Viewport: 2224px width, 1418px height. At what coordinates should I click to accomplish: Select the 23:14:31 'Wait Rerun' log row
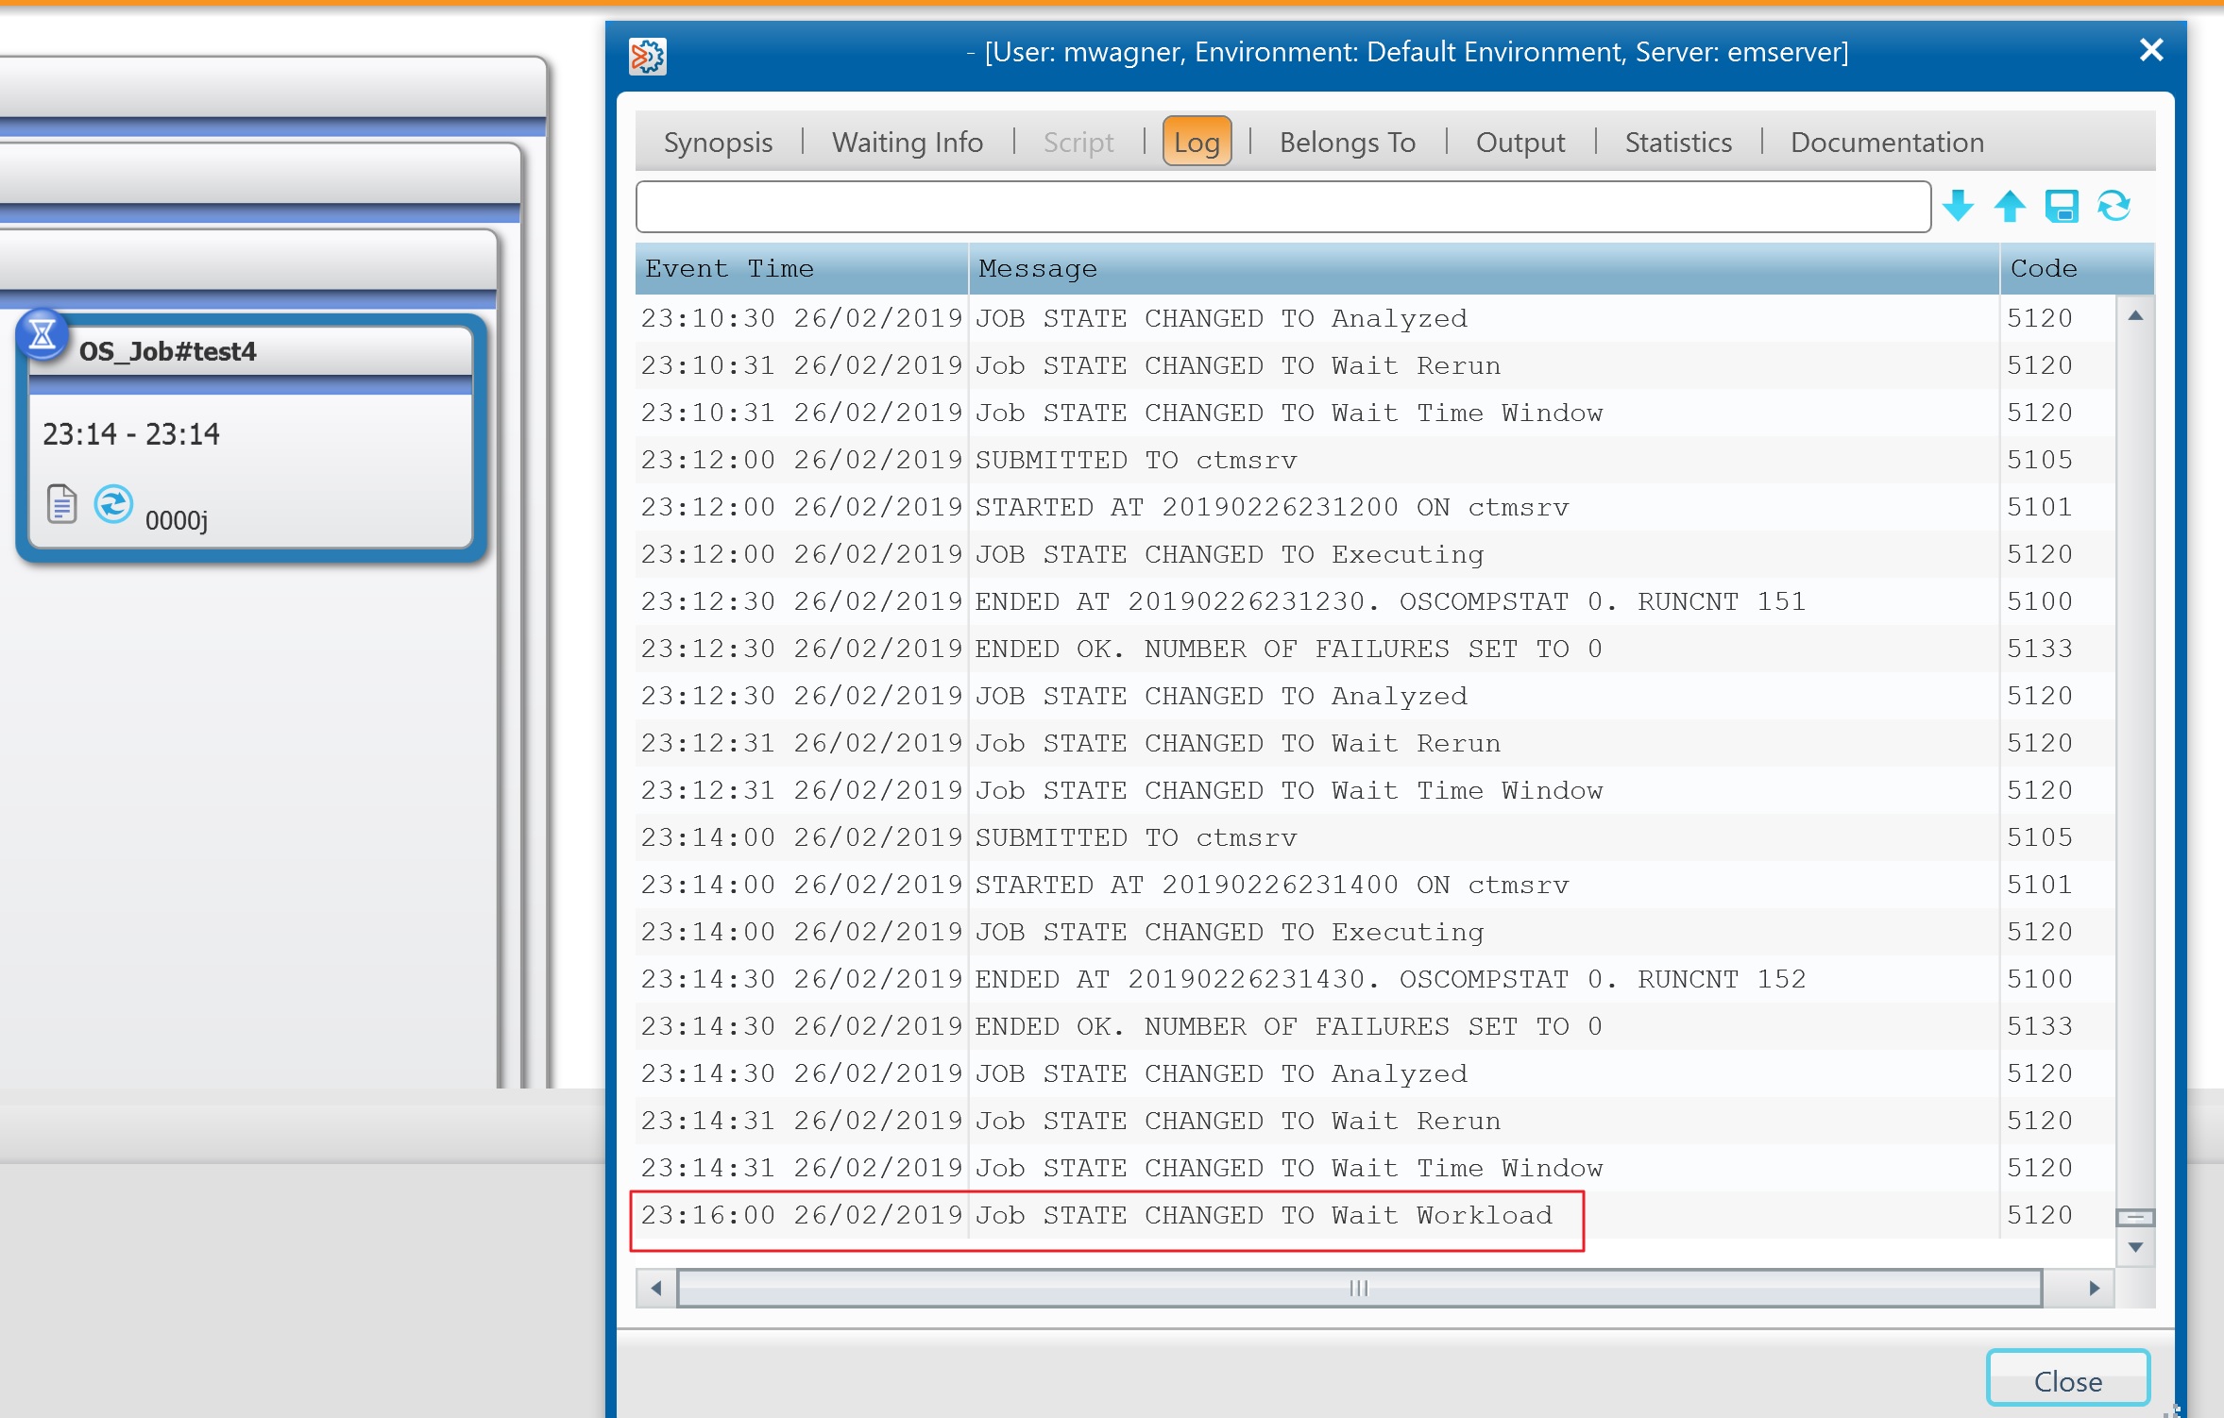(x=1375, y=1121)
